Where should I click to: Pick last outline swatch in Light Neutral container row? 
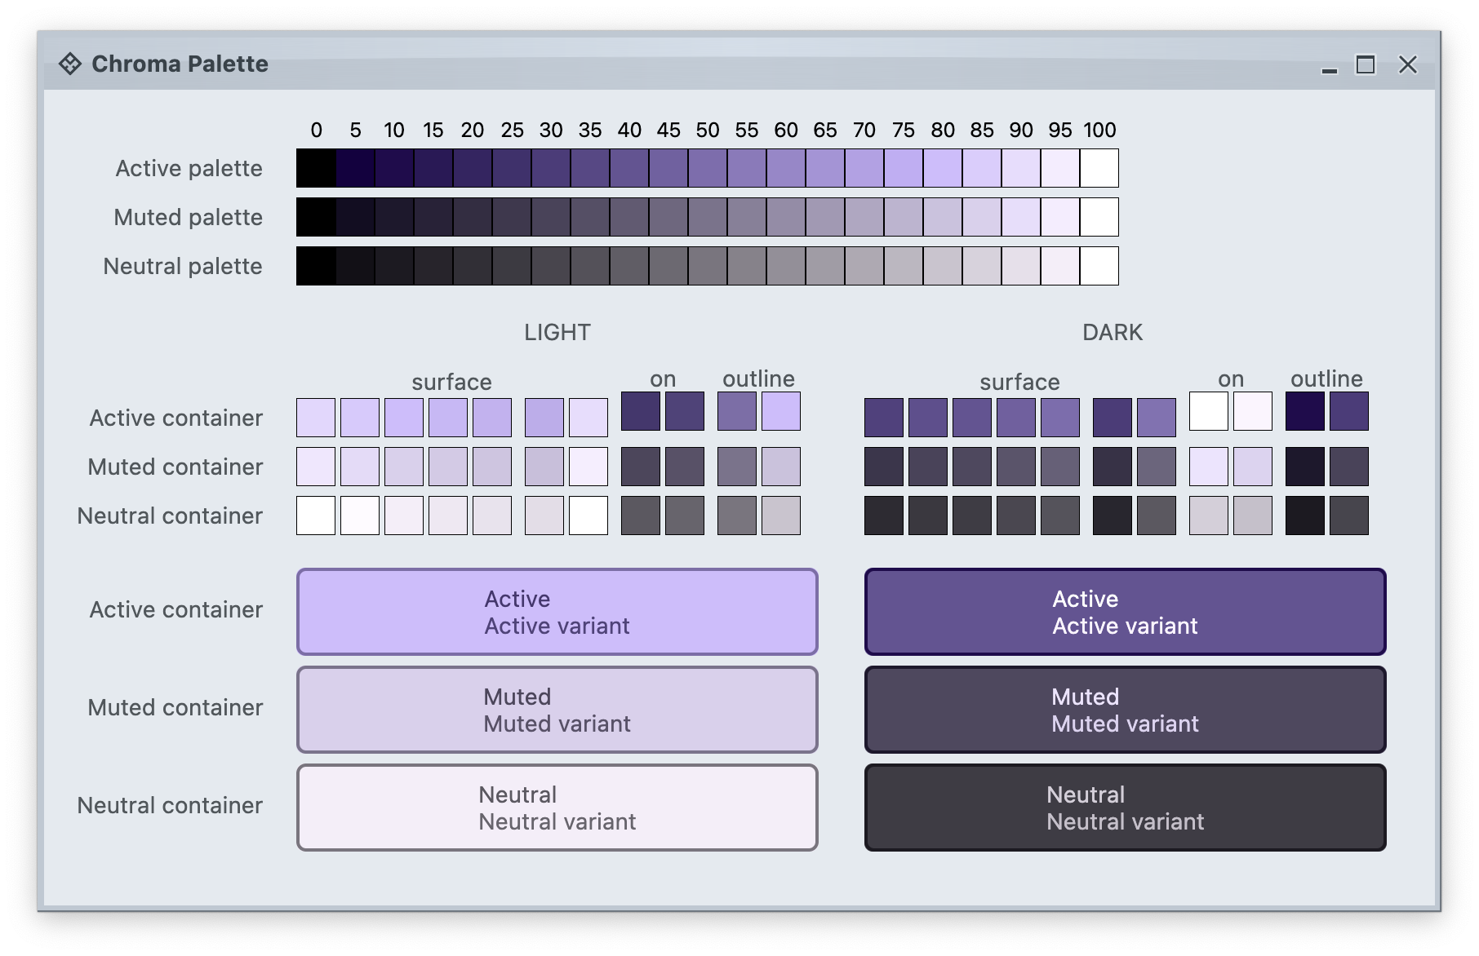click(781, 516)
